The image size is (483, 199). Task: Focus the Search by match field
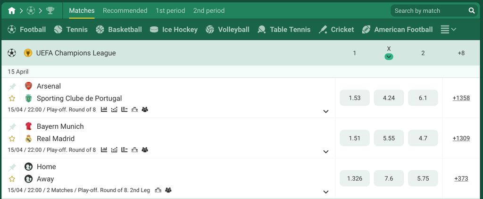[x=430, y=11]
